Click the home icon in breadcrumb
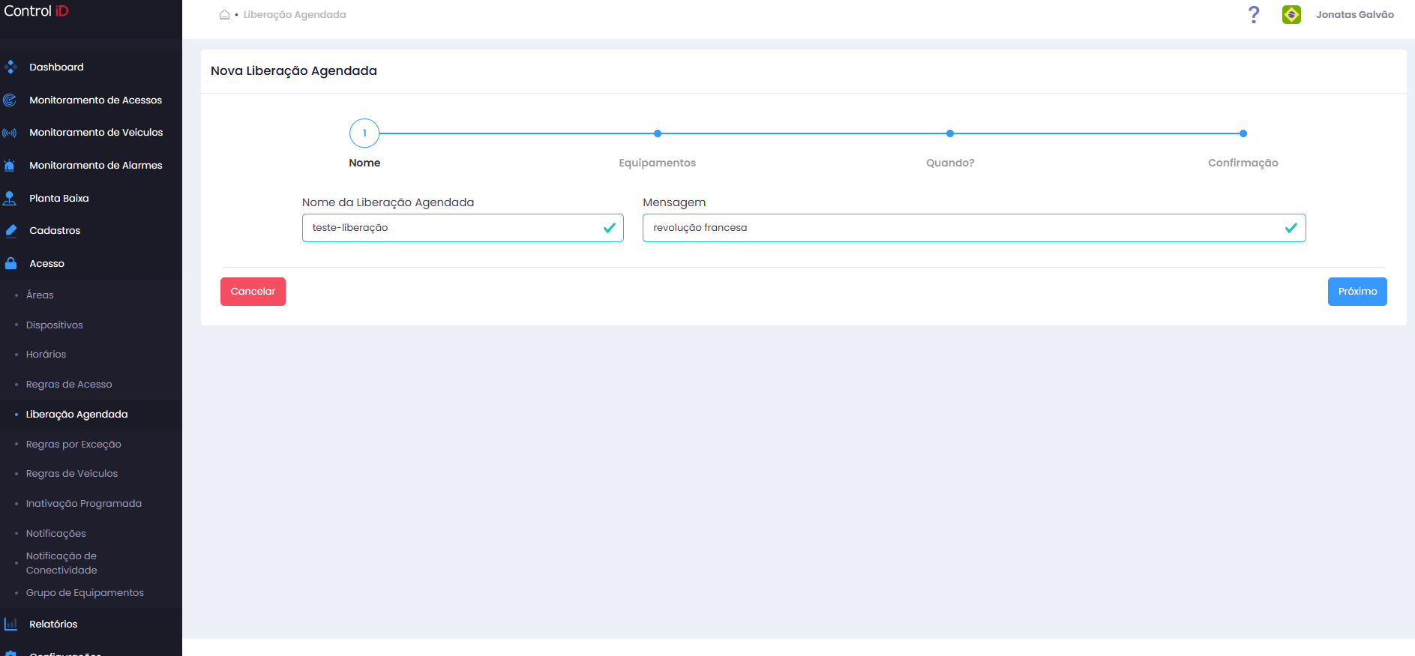 (224, 14)
